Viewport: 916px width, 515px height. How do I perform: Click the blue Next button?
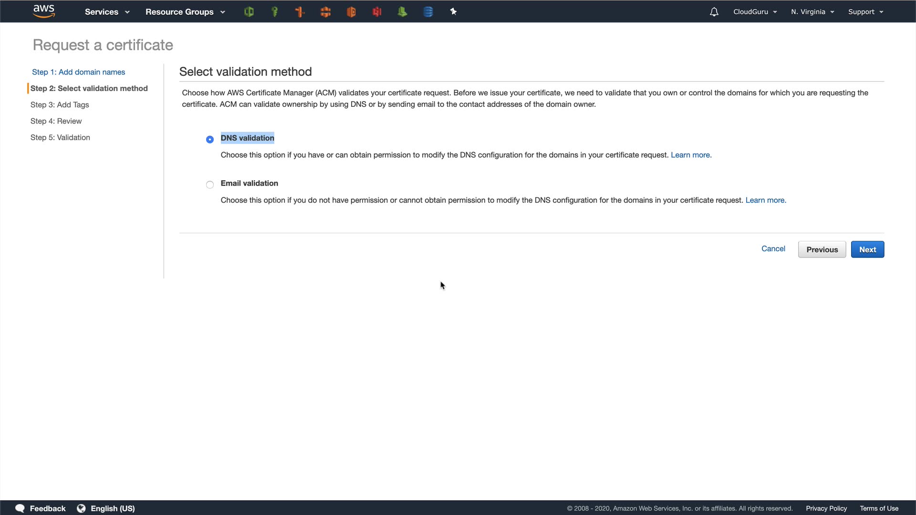867,249
